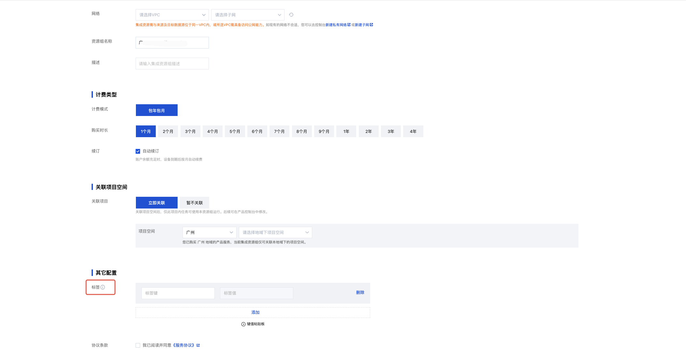Open 请选择地域下项目空间 dropdown
Image resolution: width=686 pixels, height=360 pixels.
coord(275,232)
